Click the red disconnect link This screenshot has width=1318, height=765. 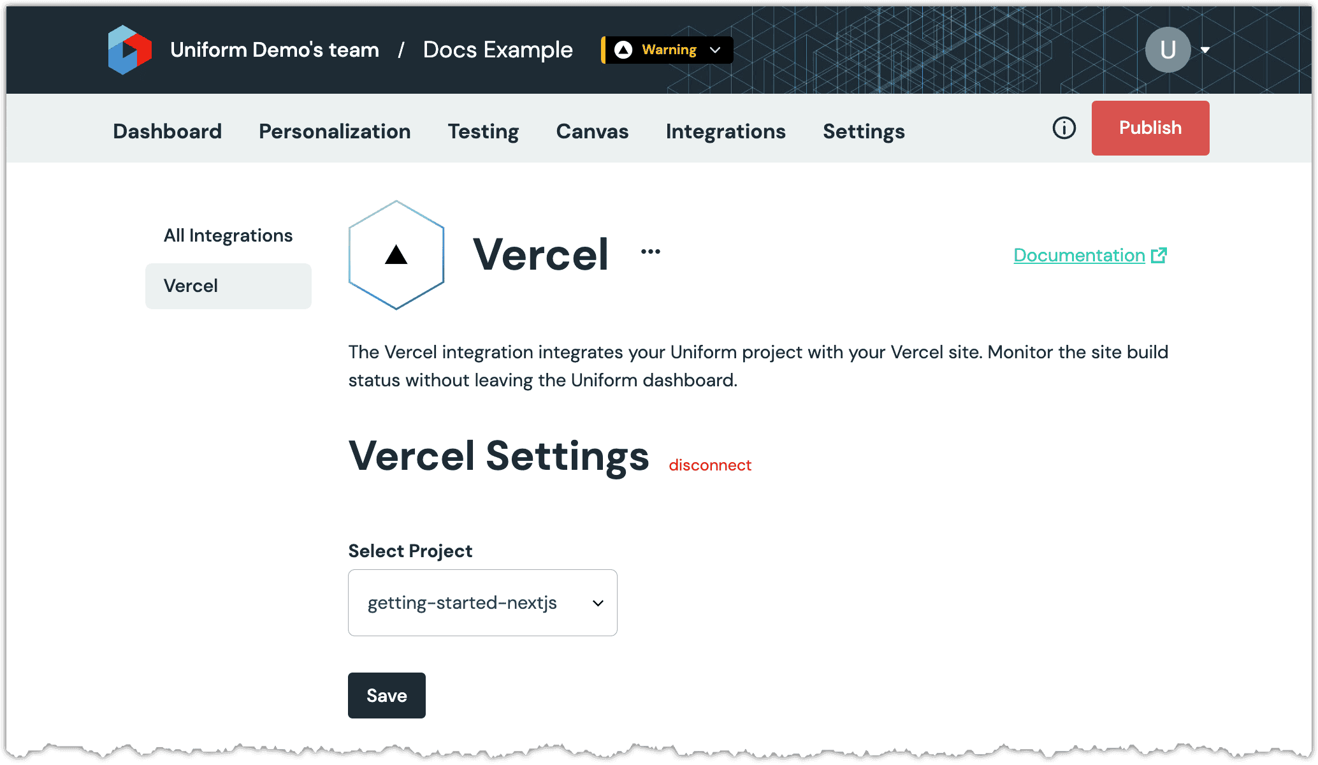tap(710, 465)
